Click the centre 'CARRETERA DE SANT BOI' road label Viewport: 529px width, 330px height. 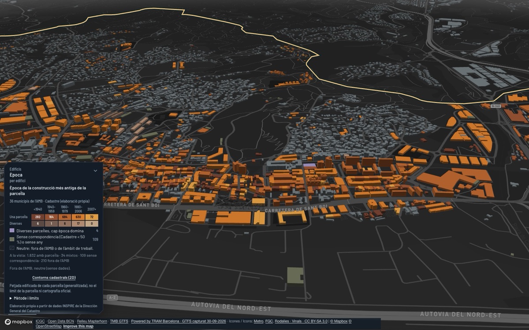tap(296, 208)
